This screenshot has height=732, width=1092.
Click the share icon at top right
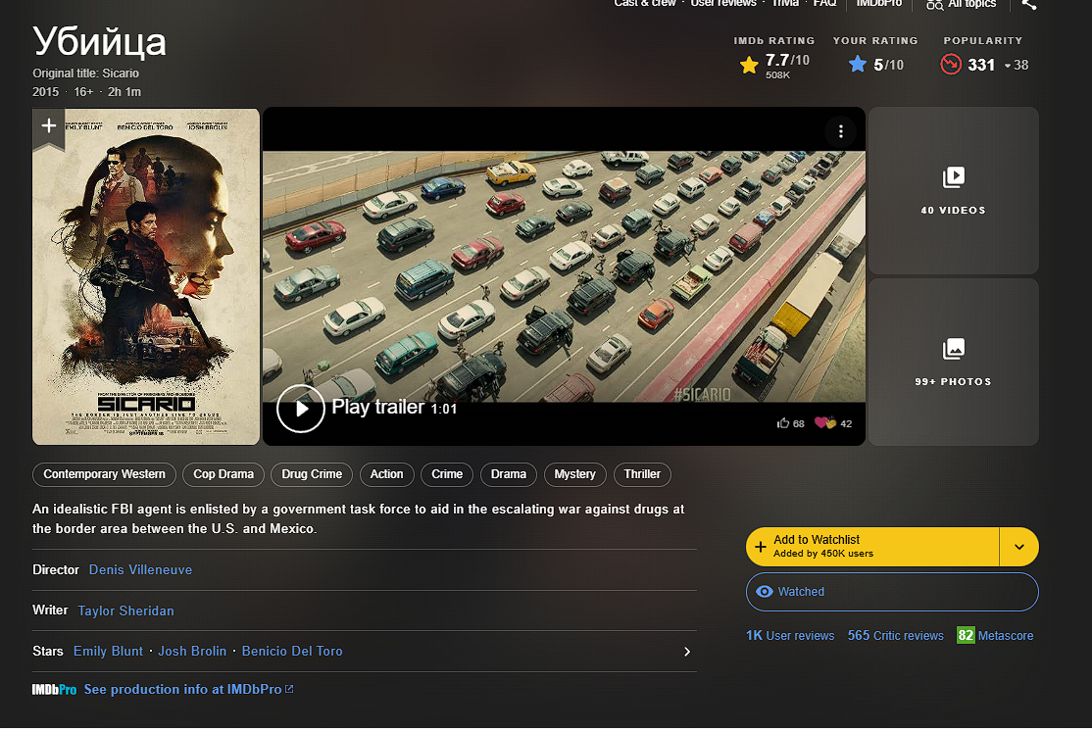1029,4
